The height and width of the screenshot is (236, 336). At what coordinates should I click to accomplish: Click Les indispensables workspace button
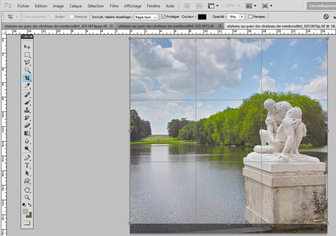pos(321,6)
